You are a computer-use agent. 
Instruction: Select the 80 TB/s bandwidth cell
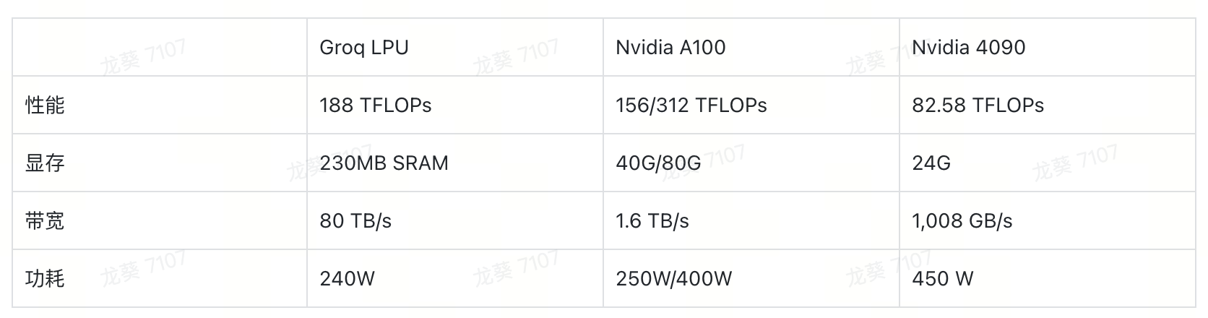(455, 220)
